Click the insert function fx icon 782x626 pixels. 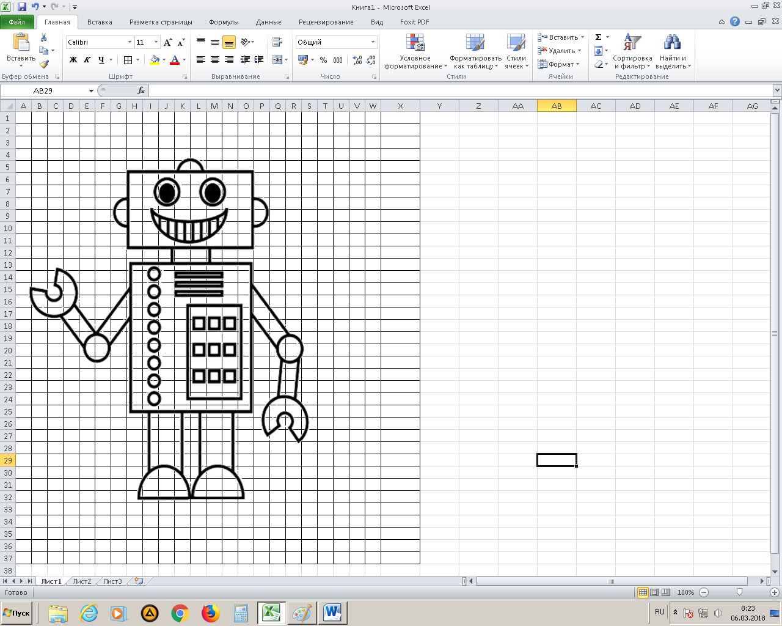pos(141,90)
